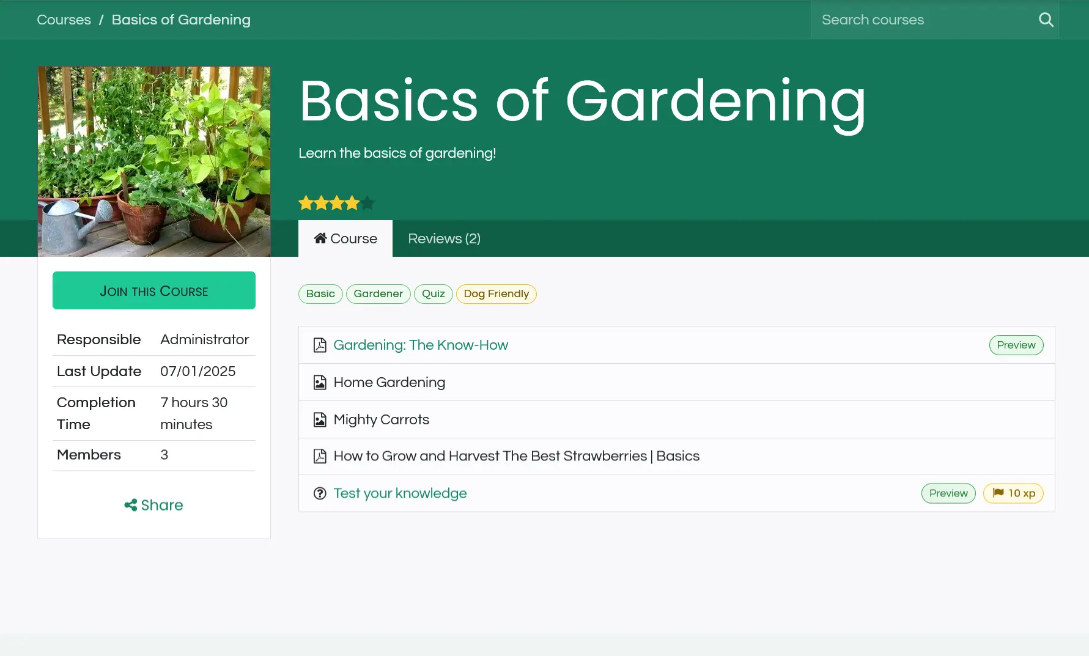1089x656 pixels.
Task: Click the course star rating
Action: click(336, 203)
